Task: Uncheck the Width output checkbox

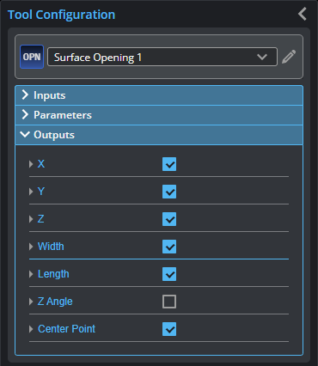Action: point(169,247)
